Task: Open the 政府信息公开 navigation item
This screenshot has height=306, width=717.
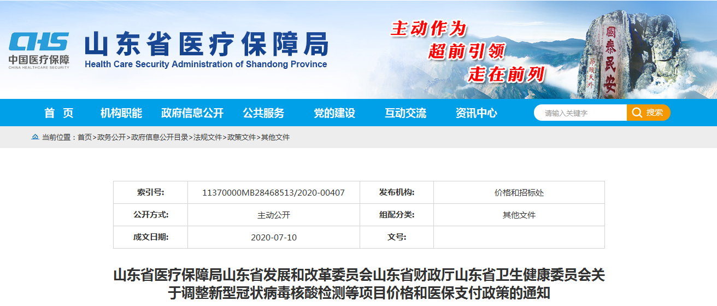Action: (x=192, y=113)
